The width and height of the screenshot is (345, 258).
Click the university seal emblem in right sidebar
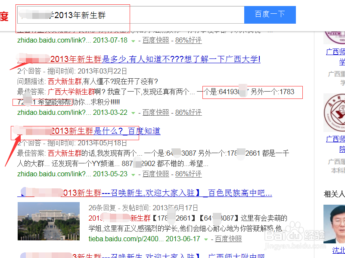coord(335,112)
